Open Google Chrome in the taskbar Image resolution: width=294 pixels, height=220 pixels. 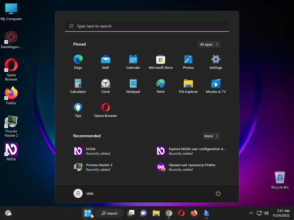pos(169,213)
